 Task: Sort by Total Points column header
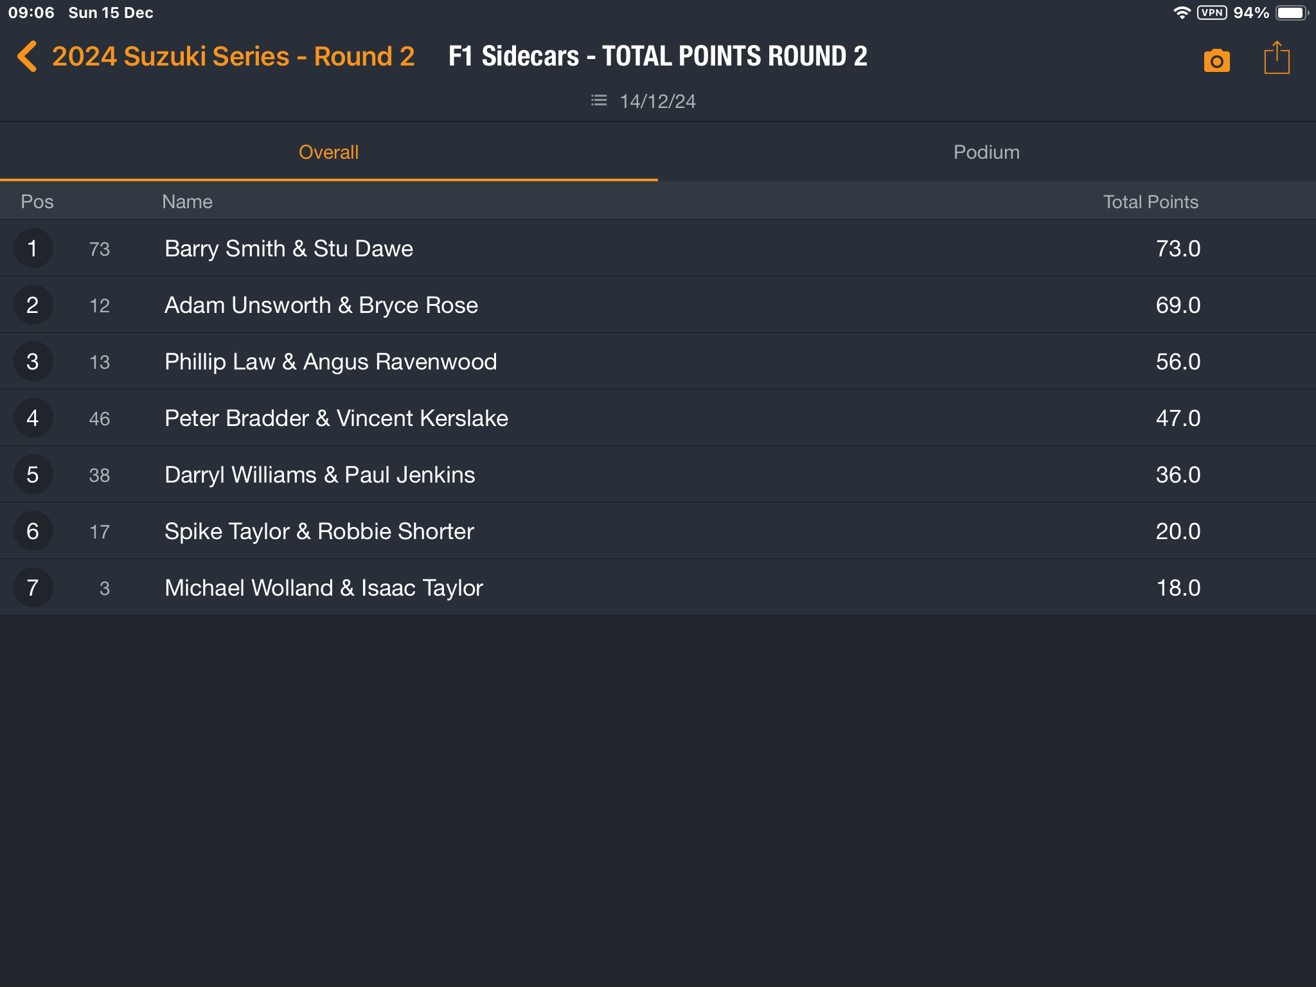click(x=1150, y=202)
